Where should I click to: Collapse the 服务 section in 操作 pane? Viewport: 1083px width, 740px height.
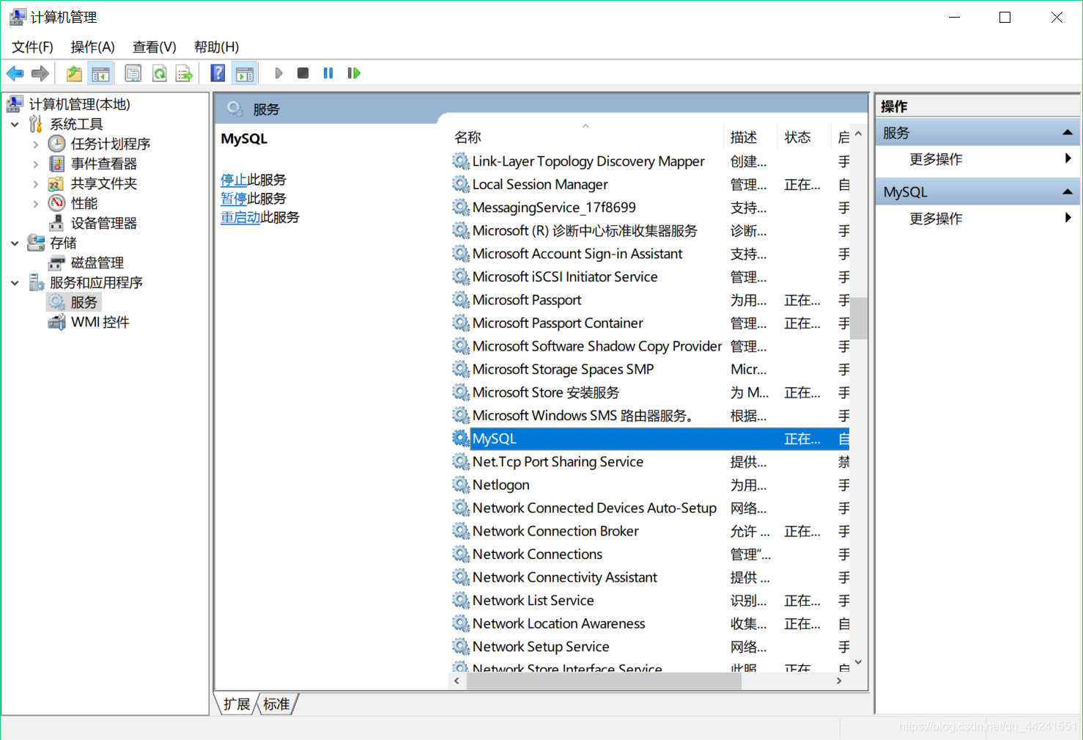pyautogui.click(x=1068, y=133)
